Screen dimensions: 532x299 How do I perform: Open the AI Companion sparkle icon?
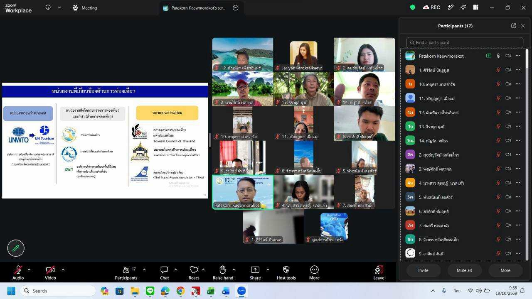(x=463, y=7)
